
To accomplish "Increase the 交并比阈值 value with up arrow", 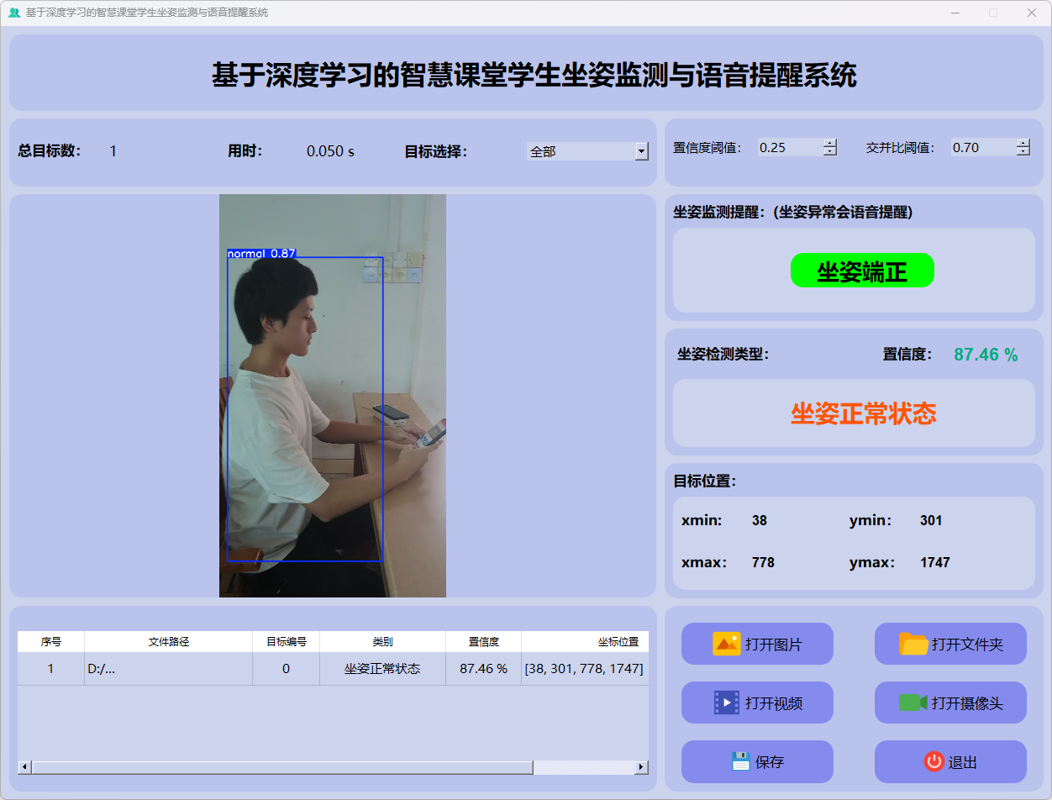I will pyautogui.click(x=1023, y=143).
